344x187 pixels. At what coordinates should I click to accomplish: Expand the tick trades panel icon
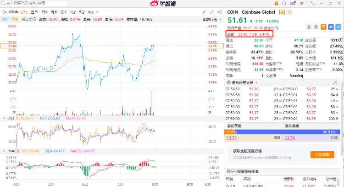335,82
